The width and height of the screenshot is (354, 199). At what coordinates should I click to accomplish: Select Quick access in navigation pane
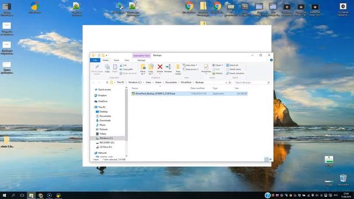click(x=102, y=90)
